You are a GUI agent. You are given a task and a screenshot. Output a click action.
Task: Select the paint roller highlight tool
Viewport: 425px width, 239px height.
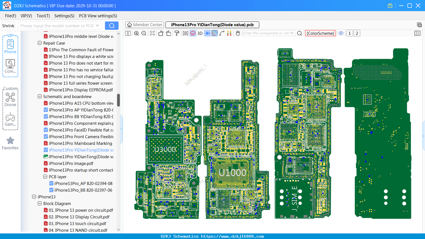pyautogui.click(x=177, y=33)
